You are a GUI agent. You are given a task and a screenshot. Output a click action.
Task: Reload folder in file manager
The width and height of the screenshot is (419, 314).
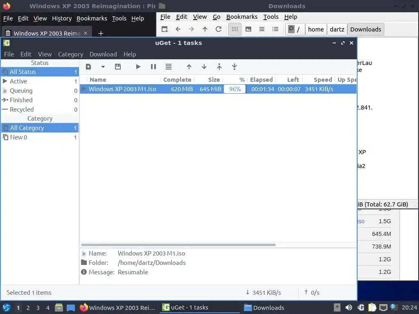(x=219, y=29)
